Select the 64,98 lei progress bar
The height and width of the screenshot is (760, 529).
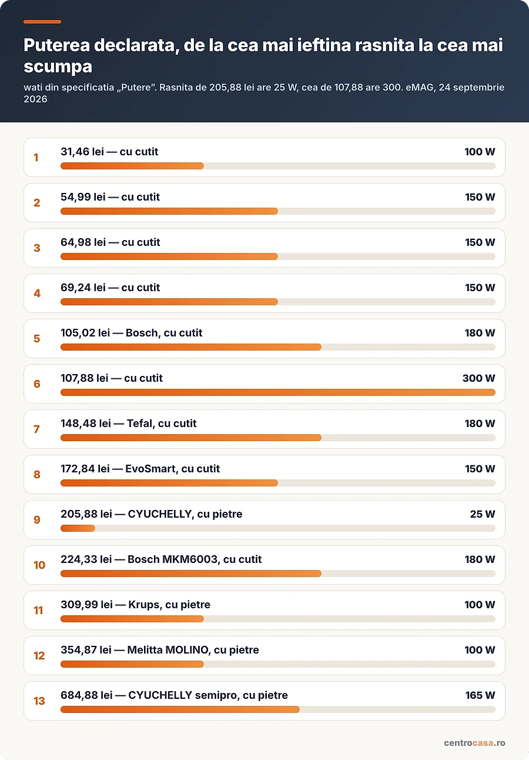point(278,256)
